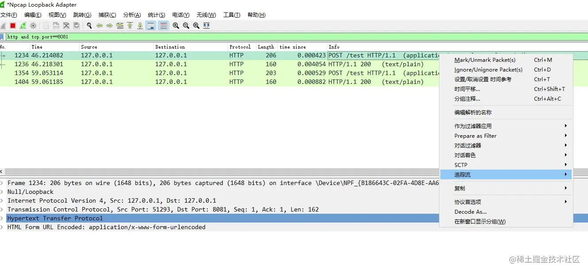Sort by the Protocol column header

click(x=242, y=47)
